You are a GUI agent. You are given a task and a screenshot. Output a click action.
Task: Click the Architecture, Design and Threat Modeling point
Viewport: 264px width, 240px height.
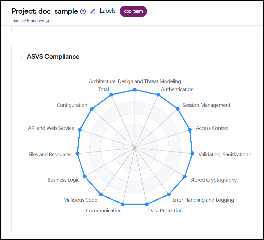pyautogui.click(x=135, y=89)
